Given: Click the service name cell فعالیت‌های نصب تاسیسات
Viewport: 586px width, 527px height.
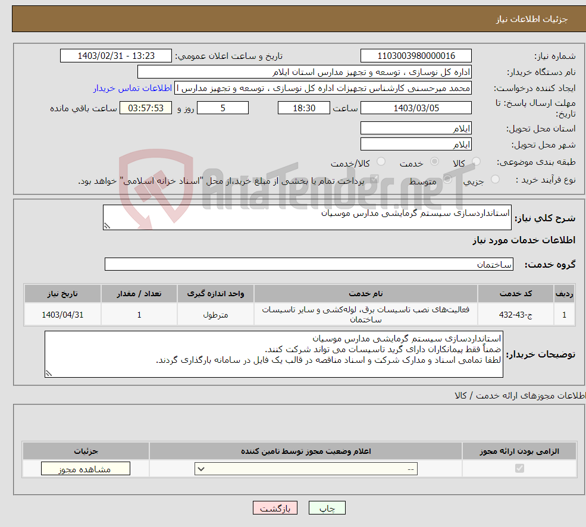Looking at the screenshot, I should point(365,315).
